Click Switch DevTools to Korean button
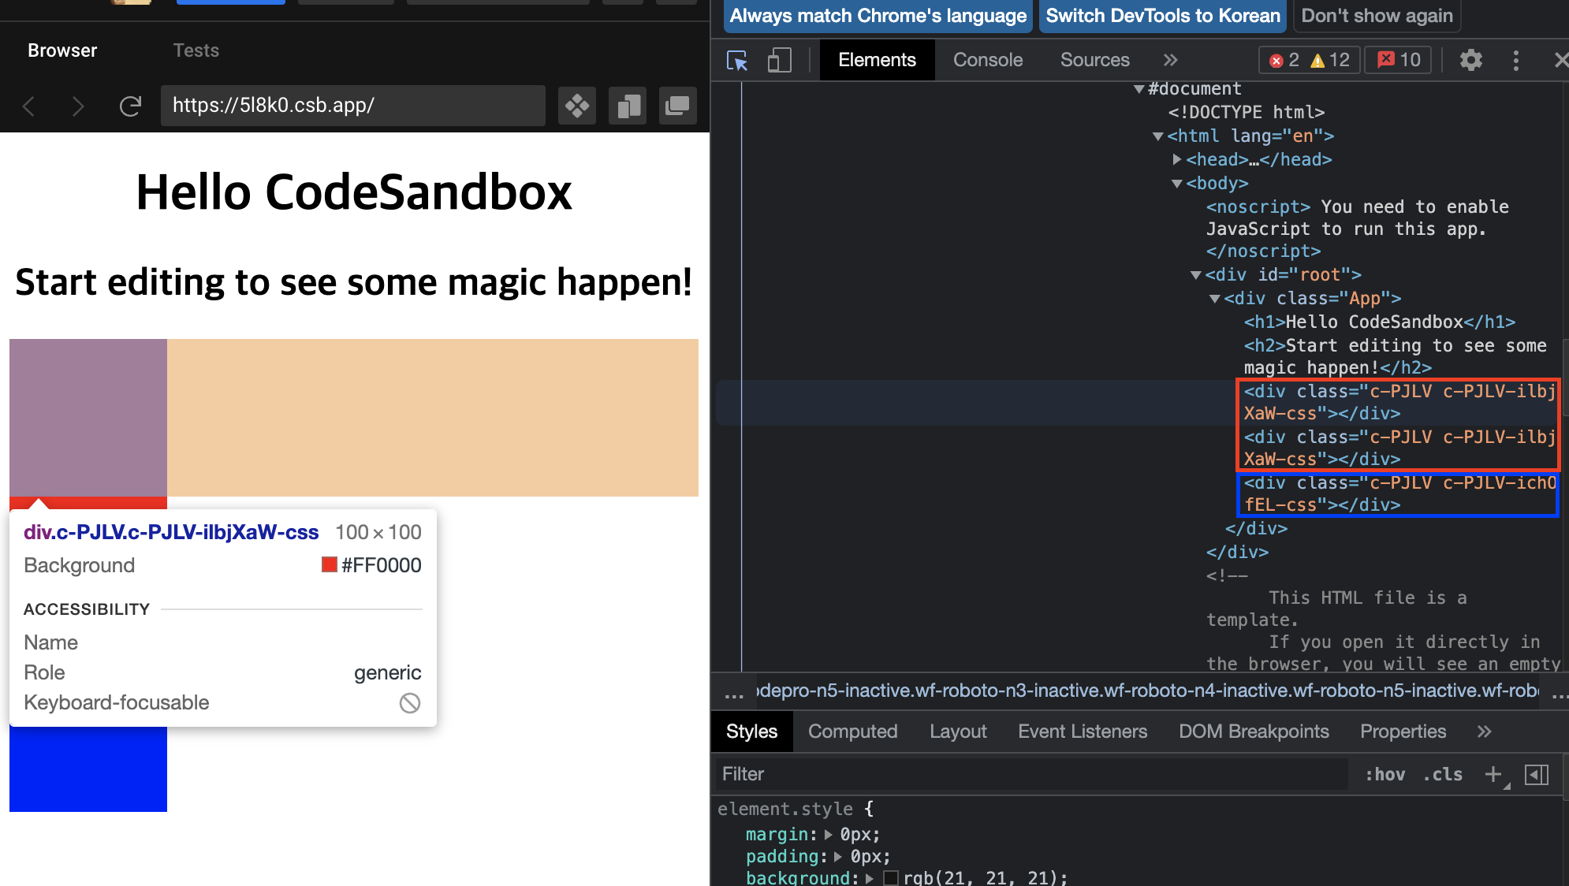This screenshot has width=1569, height=886. pos(1162,16)
